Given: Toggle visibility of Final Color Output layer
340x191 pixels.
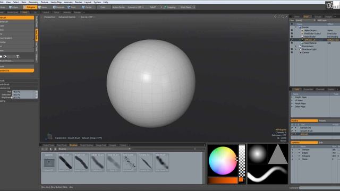Looking at the screenshot, I should pyautogui.click(x=292, y=33).
